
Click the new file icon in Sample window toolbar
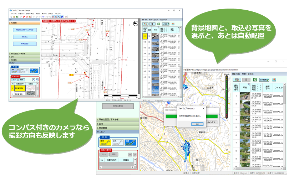(11, 17)
